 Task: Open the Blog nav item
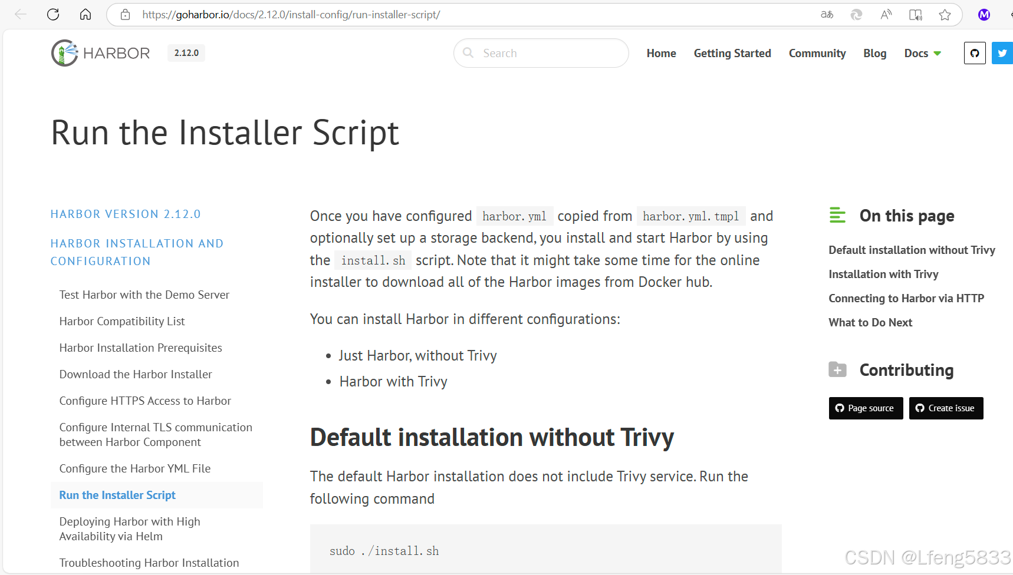point(874,53)
